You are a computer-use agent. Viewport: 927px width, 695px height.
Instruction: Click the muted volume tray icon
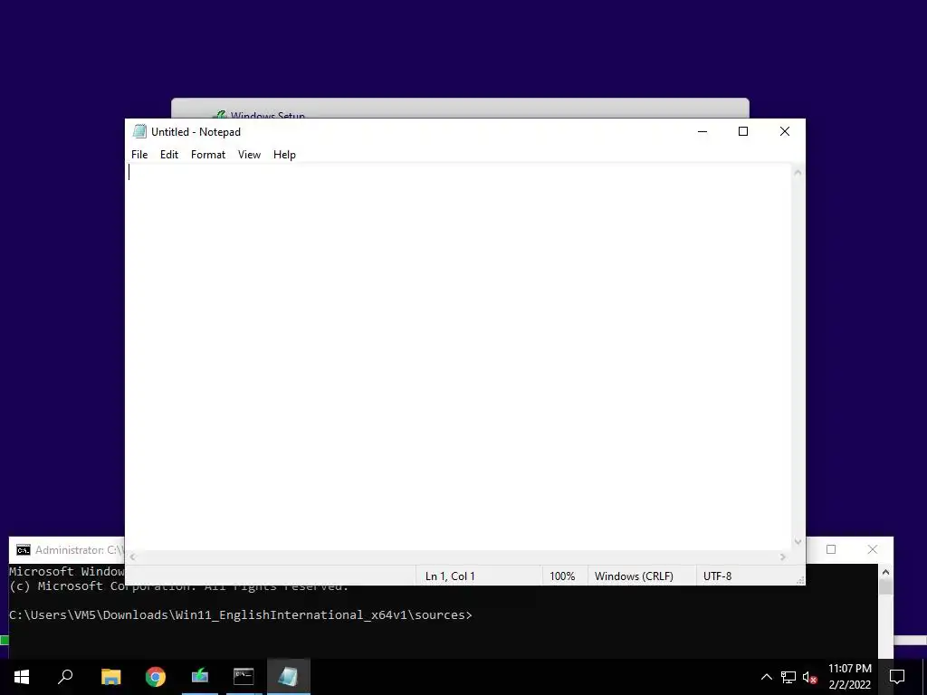tap(810, 677)
